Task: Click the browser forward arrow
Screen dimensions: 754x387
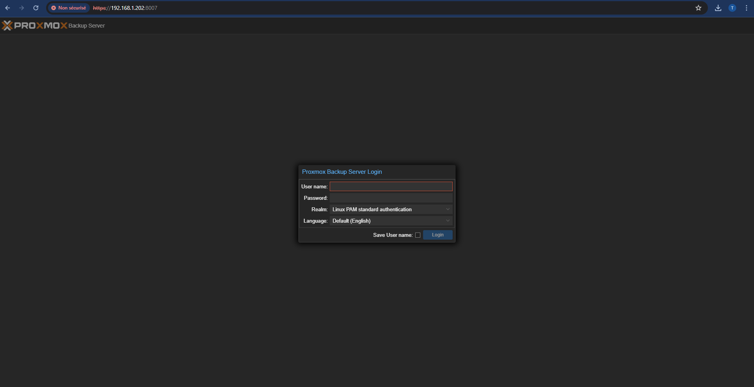Action: pos(22,8)
